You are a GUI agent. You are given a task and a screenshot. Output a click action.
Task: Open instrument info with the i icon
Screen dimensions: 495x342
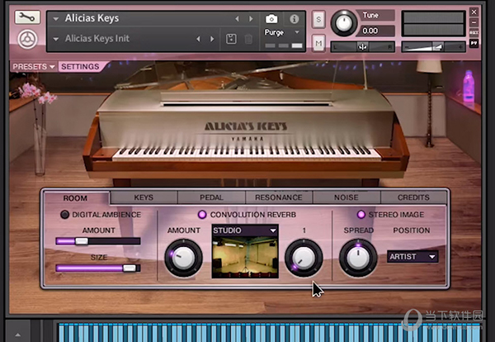[295, 19]
